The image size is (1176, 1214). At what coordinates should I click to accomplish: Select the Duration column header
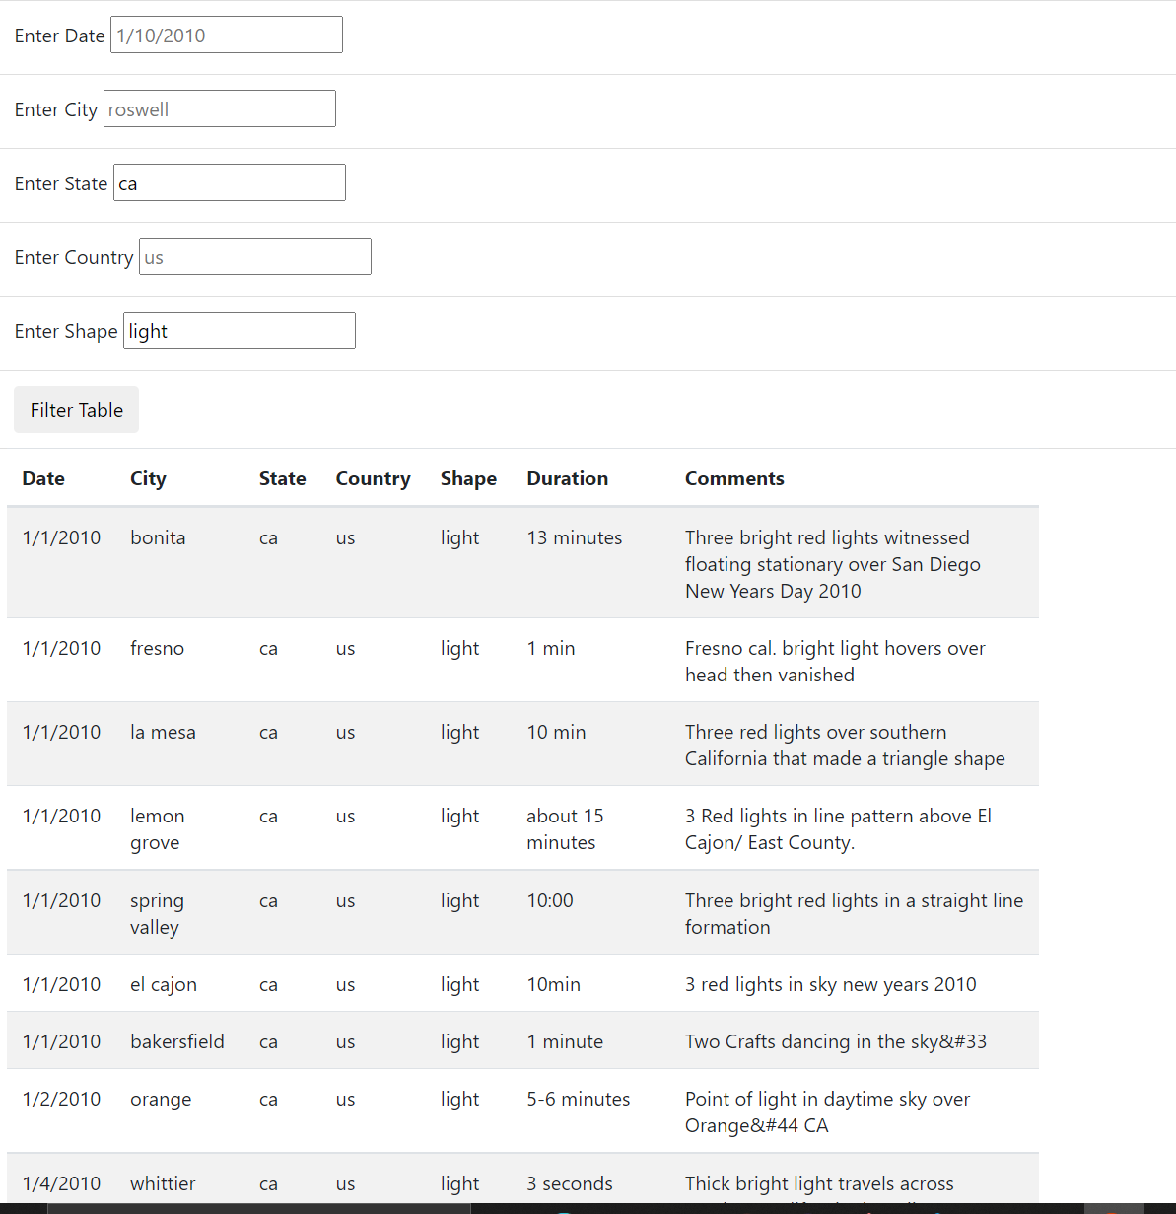pos(567,478)
